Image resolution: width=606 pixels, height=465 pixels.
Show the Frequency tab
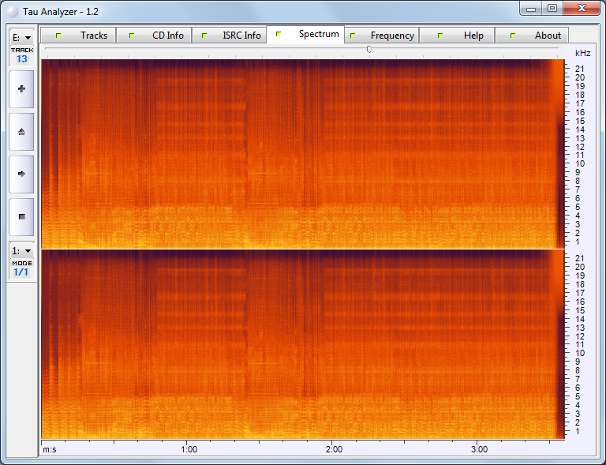pyautogui.click(x=382, y=36)
